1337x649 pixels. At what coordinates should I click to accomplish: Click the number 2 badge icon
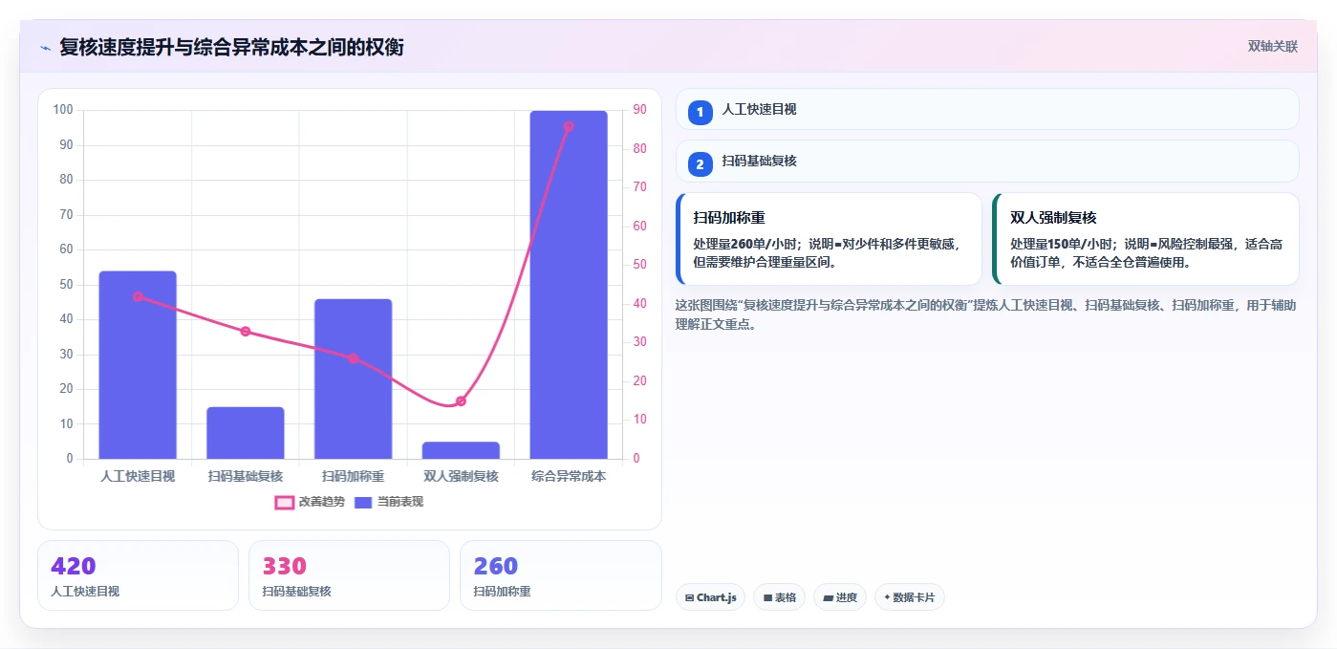(x=700, y=164)
